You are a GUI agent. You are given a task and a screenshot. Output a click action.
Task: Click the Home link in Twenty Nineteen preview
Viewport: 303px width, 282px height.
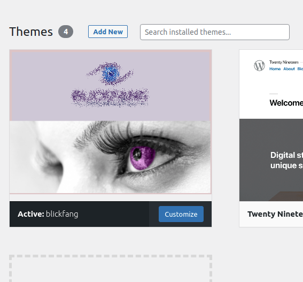click(x=275, y=68)
